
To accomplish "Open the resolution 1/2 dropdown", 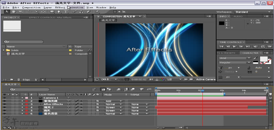I will pyautogui.click(x=174, y=79).
